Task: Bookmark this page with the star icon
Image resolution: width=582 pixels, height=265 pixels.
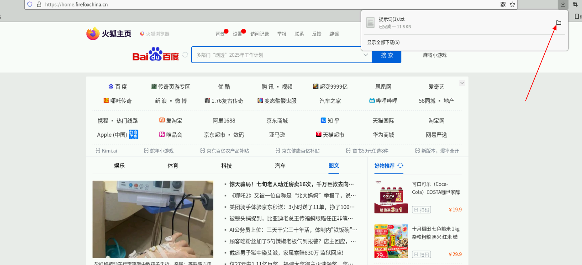Action: 512,4
